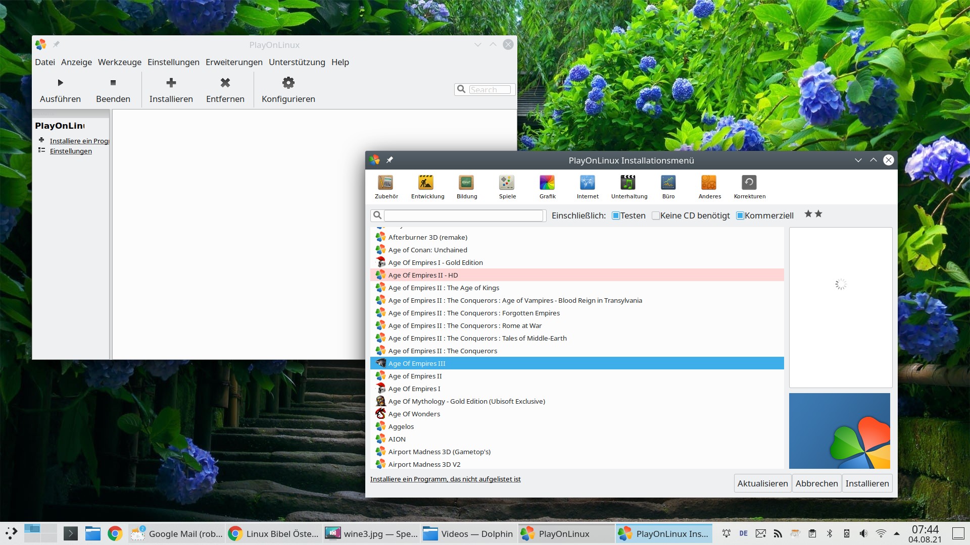Enable the Keine CD benötigt filter
The width and height of the screenshot is (970, 545).
[655, 215]
